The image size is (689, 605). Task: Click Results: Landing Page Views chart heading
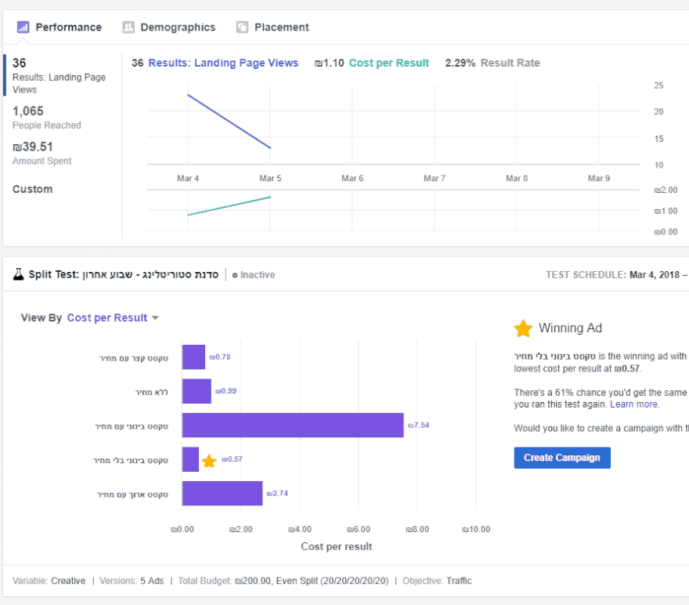click(x=223, y=63)
